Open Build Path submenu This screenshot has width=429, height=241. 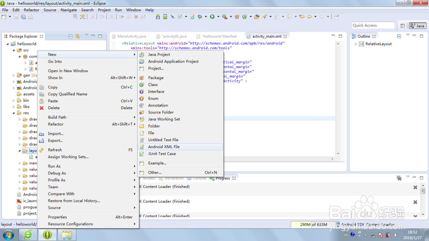point(88,117)
